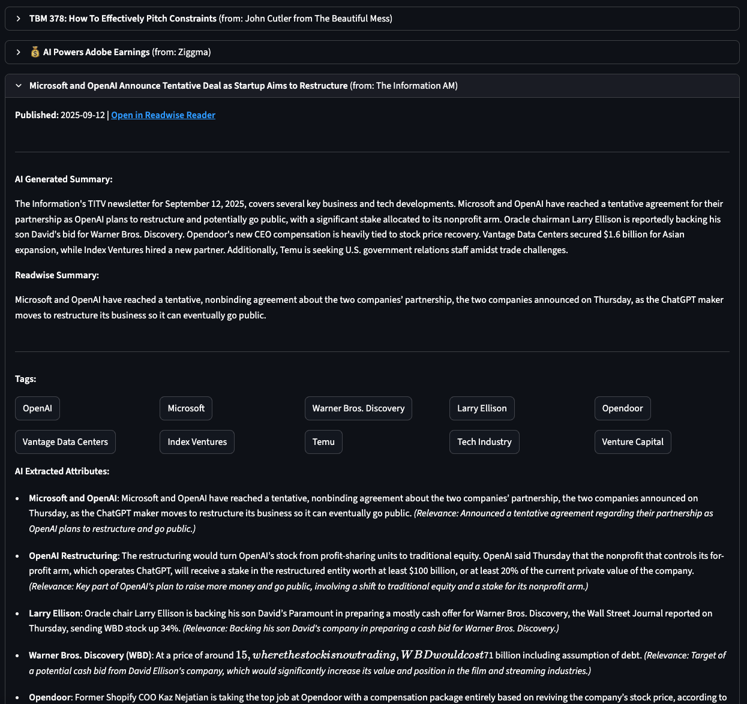This screenshot has width=747, height=704.
Task: Select the Warner Bros. Discovery tag
Action: [x=358, y=408]
